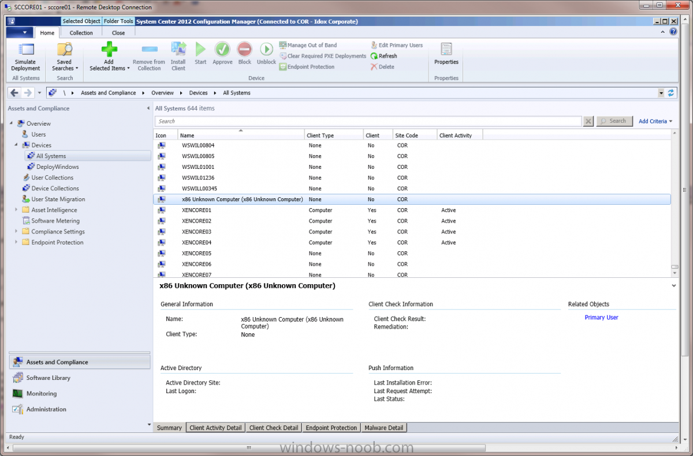Open the ribbon help icon
Screen dimensions: 693x456
pyautogui.click(x=673, y=32)
